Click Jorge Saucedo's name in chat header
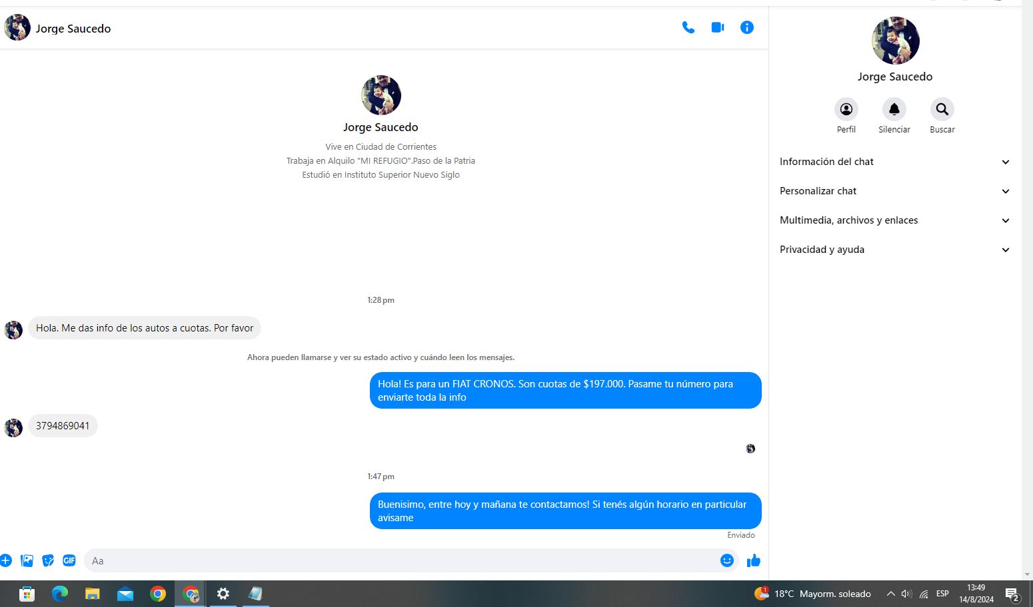This screenshot has height=607, width=1033. tap(73, 29)
